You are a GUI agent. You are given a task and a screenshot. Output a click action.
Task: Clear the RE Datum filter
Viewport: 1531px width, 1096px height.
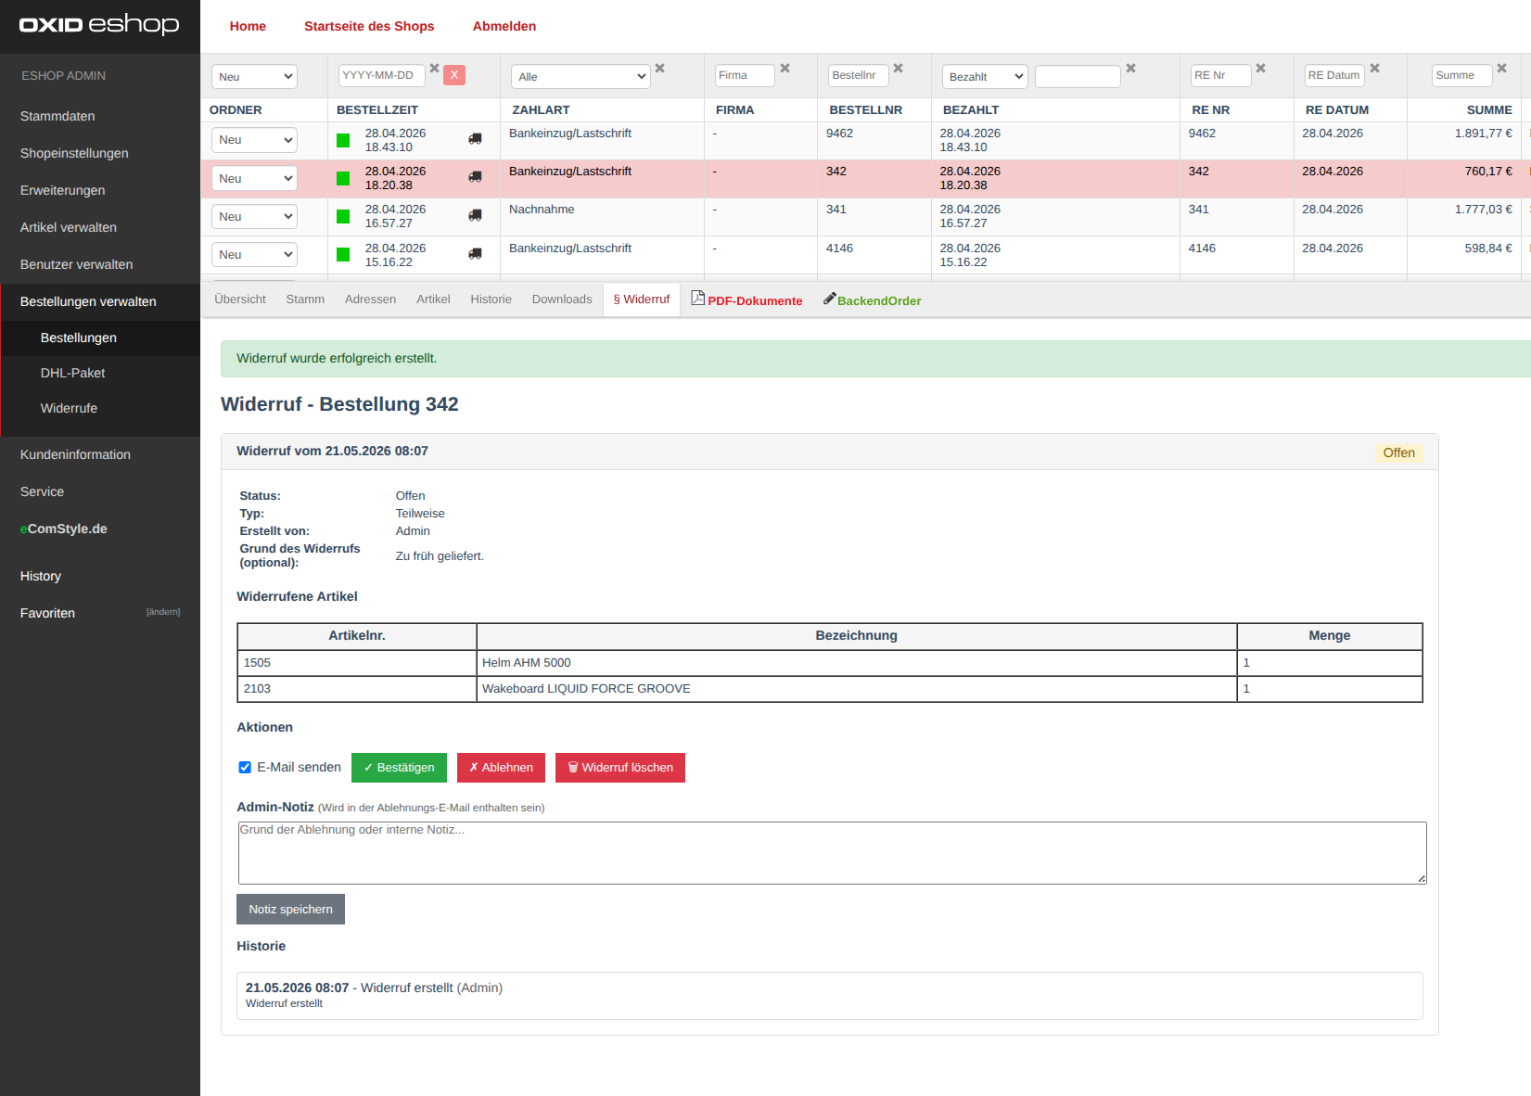pos(1374,69)
